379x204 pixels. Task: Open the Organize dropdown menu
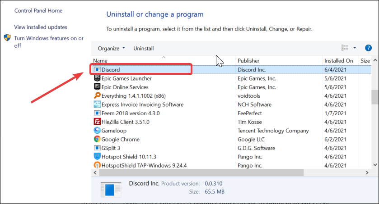point(111,49)
